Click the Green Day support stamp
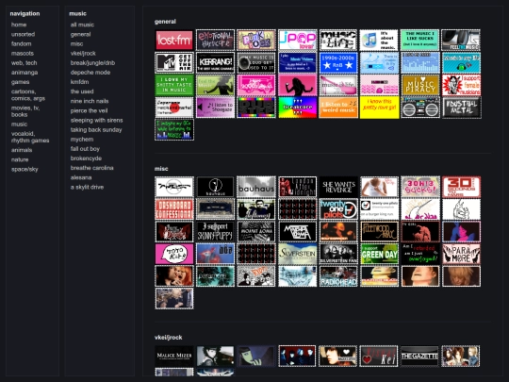The image size is (509, 382). coord(379,254)
